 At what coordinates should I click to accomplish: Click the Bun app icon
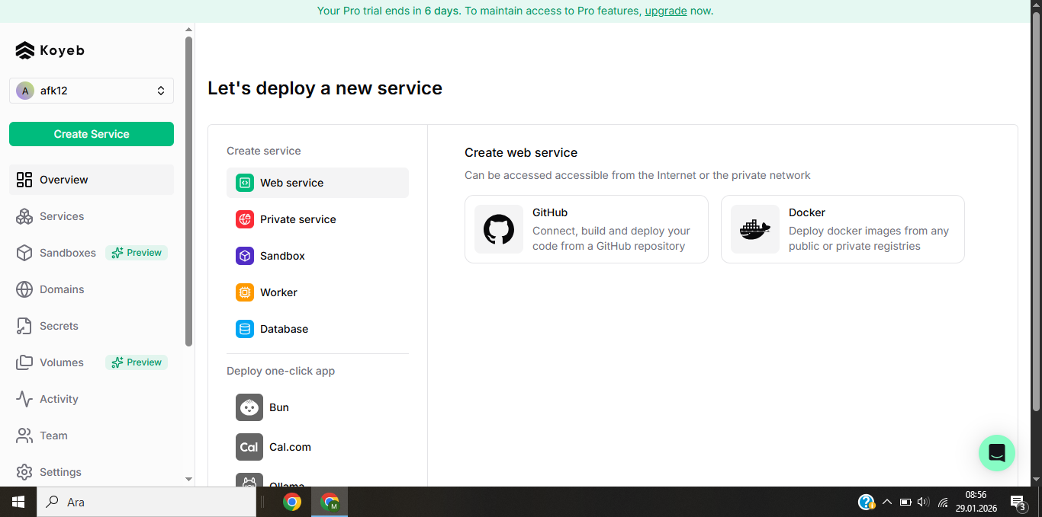(x=249, y=407)
